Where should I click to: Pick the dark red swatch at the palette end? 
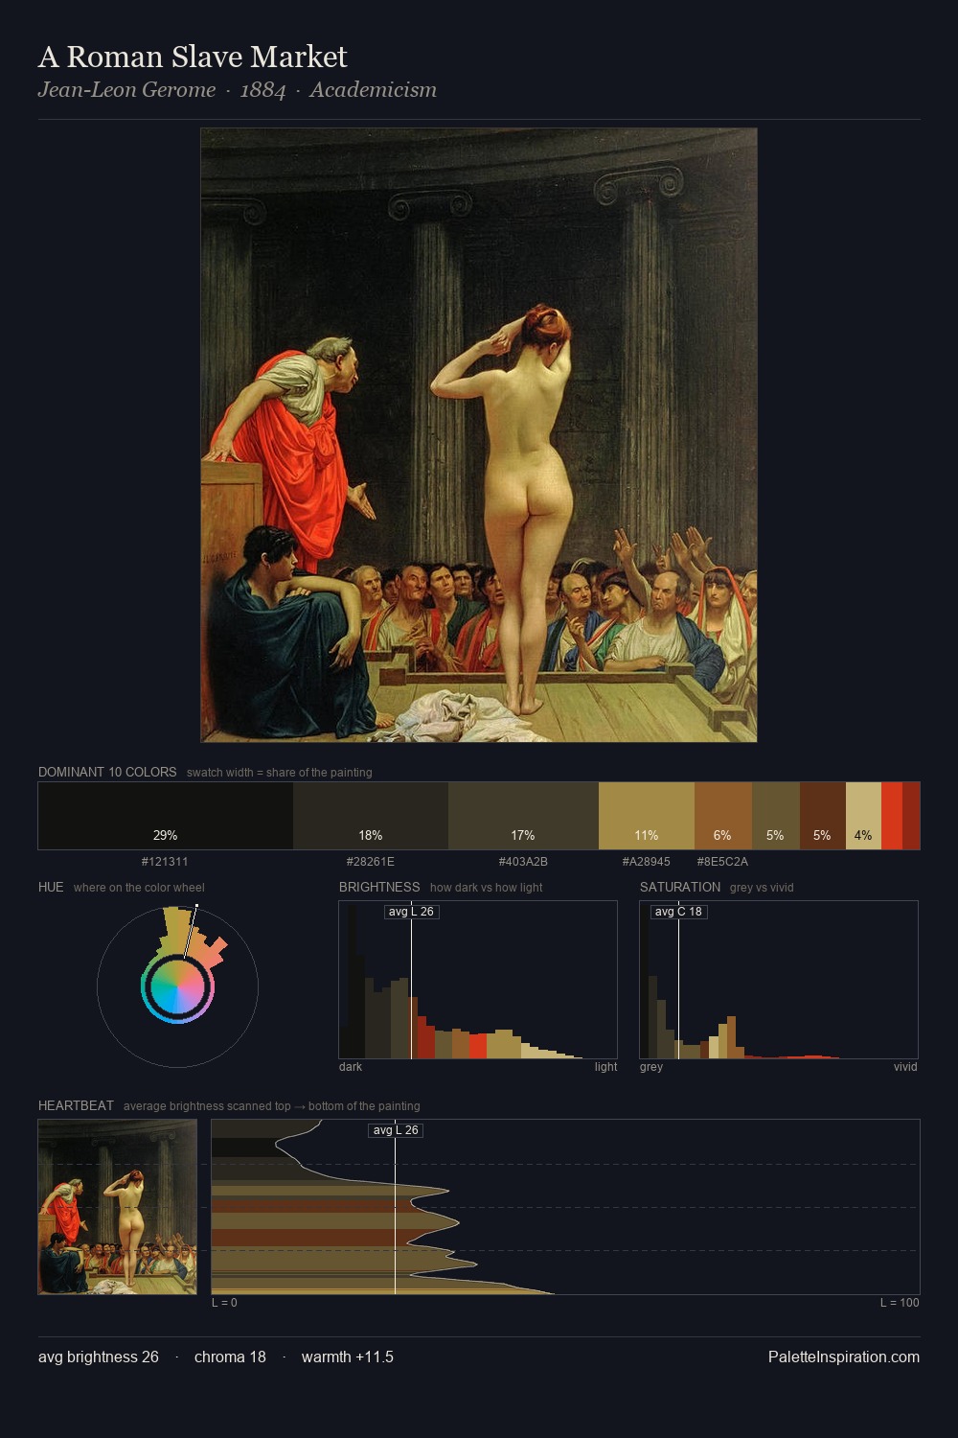[x=911, y=816]
